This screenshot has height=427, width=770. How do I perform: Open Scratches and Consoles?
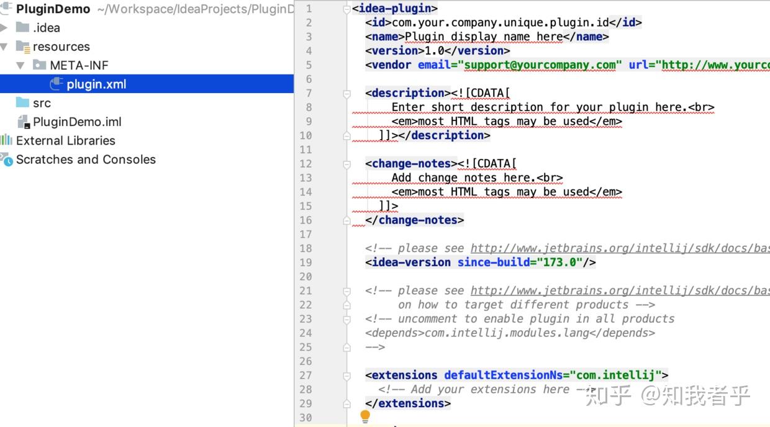[86, 160]
